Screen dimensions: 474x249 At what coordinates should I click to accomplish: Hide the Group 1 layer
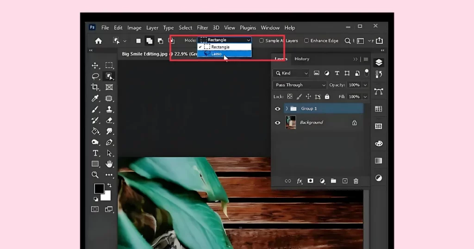click(278, 109)
